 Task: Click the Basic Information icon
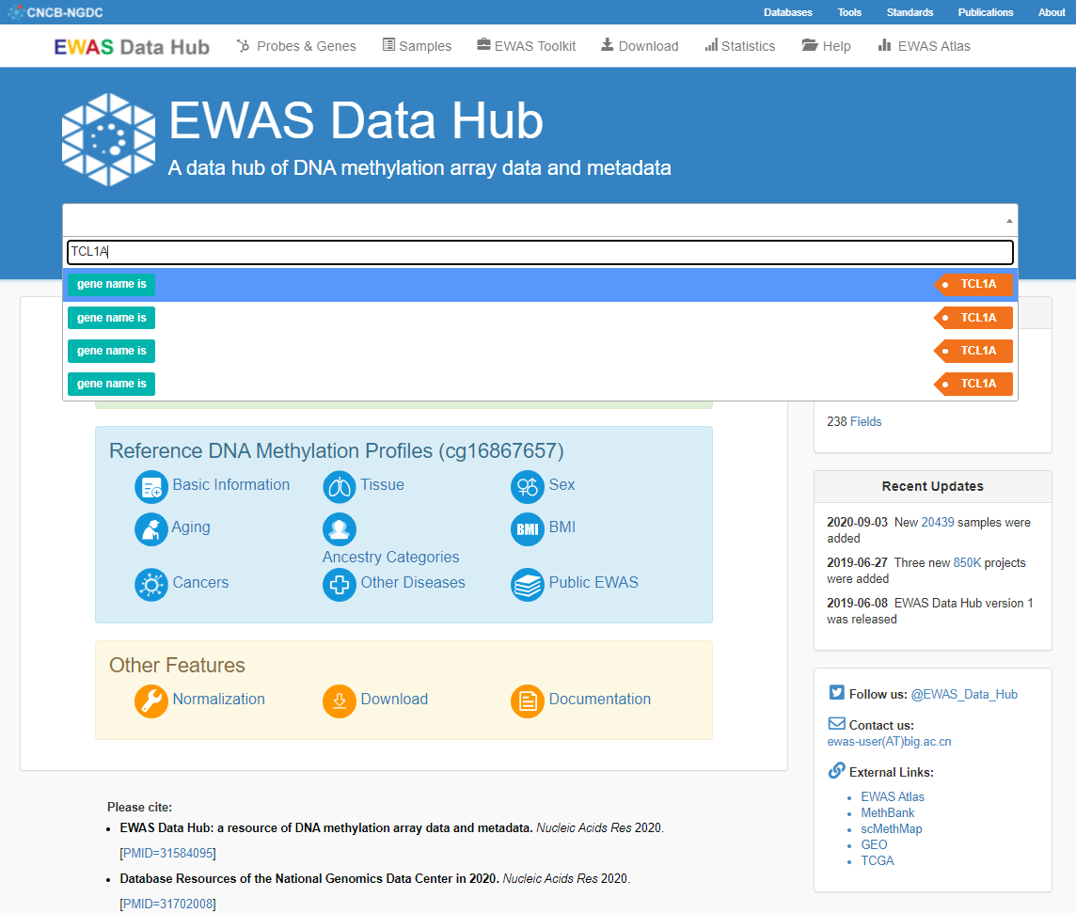coord(151,487)
